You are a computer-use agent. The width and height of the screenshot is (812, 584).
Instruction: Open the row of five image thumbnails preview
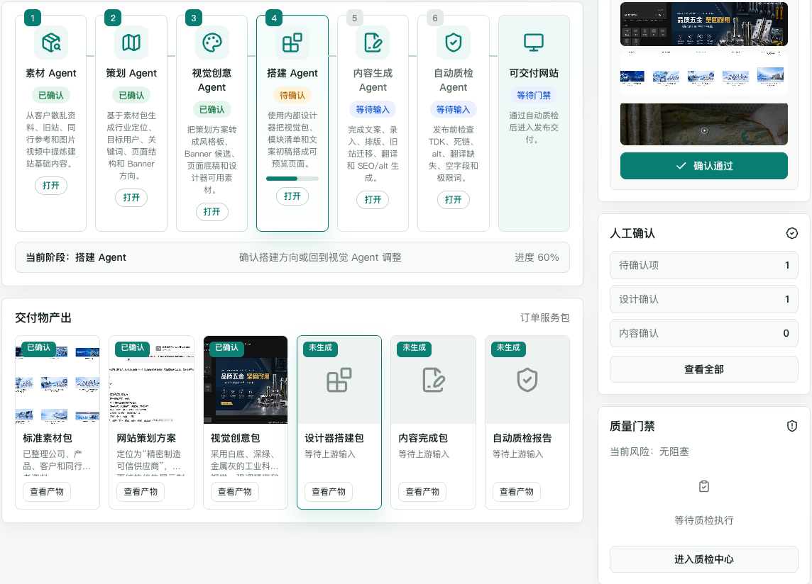[704, 74]
